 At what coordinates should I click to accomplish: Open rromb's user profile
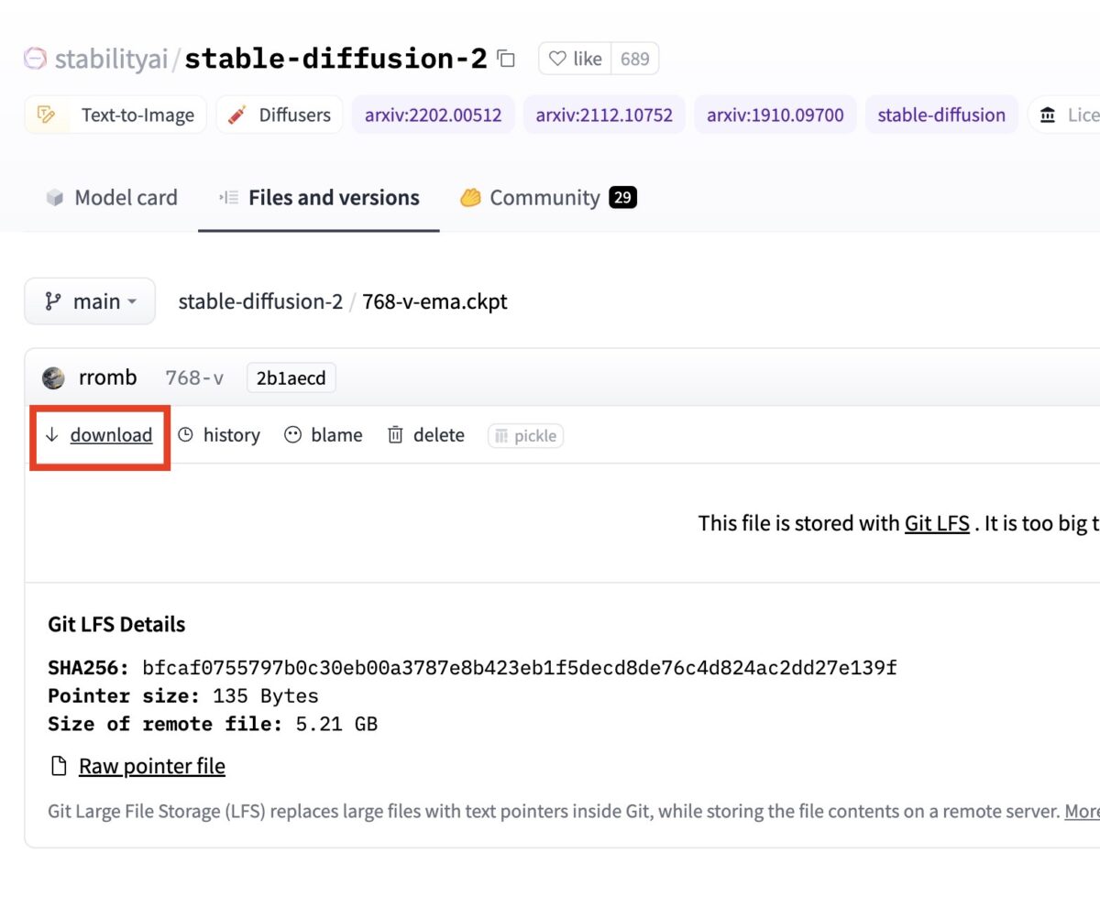[x=108, y=377]
